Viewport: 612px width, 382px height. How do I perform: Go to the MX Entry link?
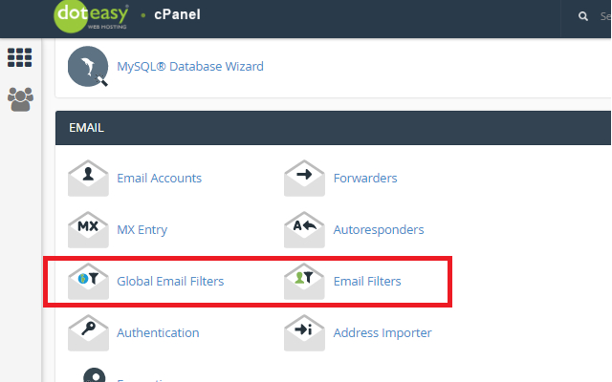tap(142, 229)
